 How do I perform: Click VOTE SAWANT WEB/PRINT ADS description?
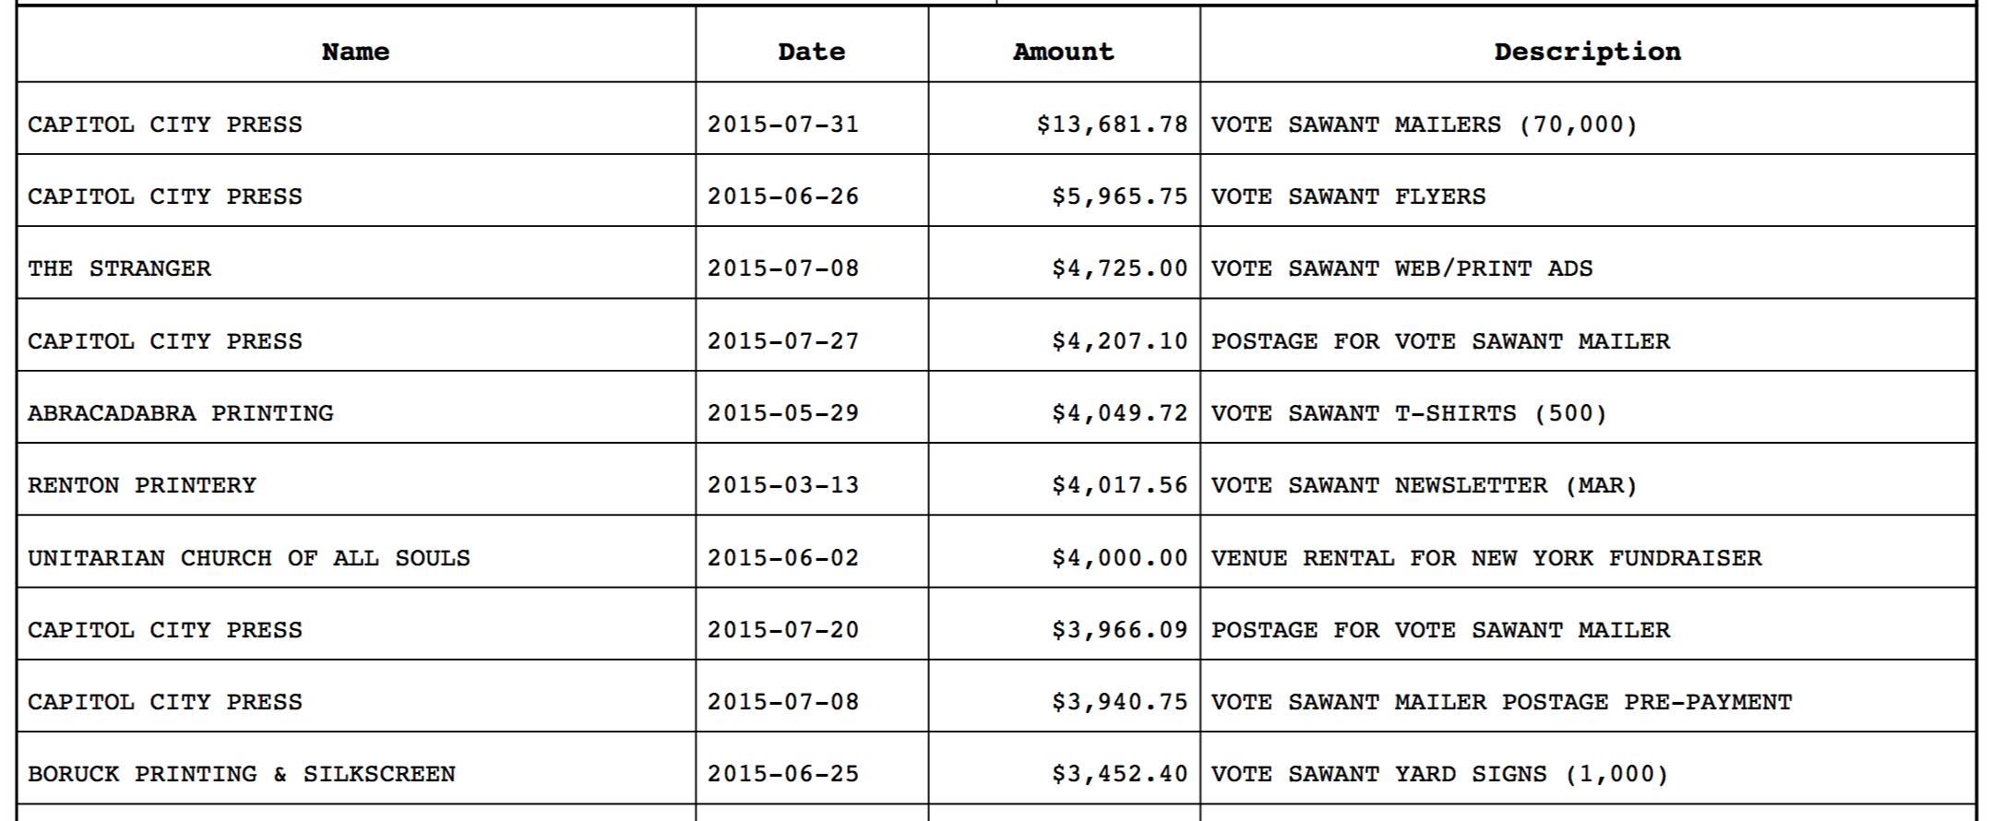(x=1401, y=268)
